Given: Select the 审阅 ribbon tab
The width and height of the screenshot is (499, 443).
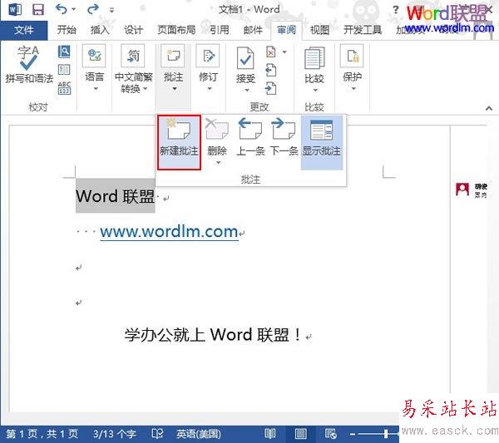Looking at the screenshot, I should click(x=286, y=30).
